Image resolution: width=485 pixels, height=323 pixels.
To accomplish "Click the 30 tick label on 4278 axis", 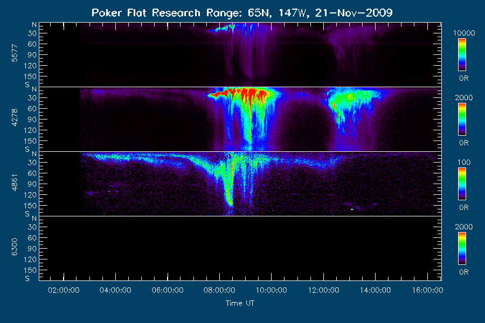I will (32, 98).
